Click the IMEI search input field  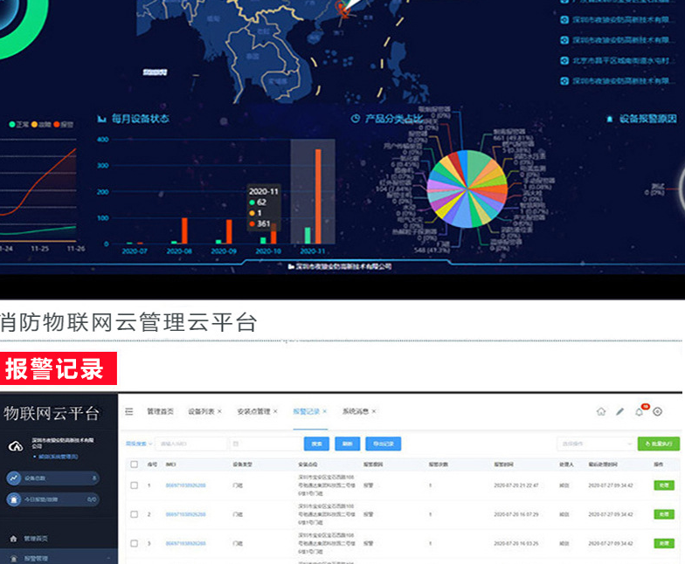[x=190, y=444]
